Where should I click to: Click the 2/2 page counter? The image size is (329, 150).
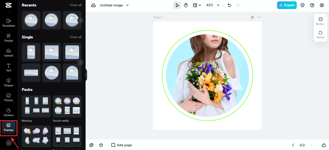302,145
